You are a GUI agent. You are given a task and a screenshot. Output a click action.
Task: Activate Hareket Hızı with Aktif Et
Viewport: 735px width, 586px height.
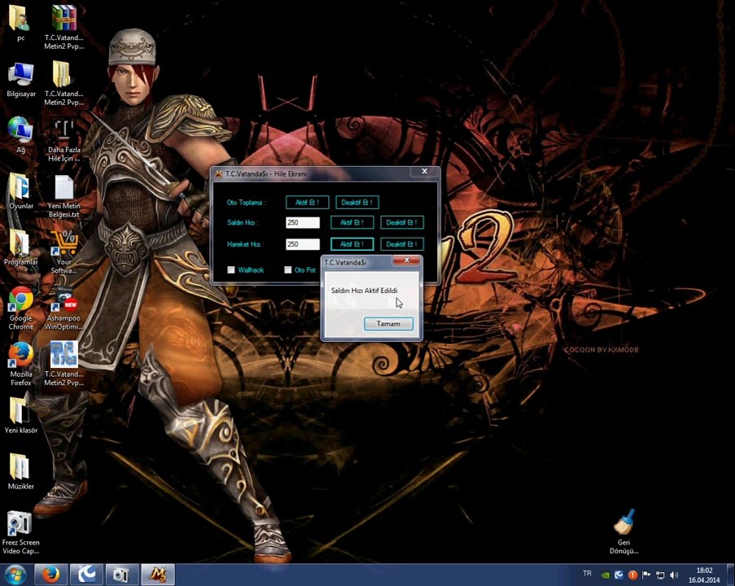click(352, 244)
